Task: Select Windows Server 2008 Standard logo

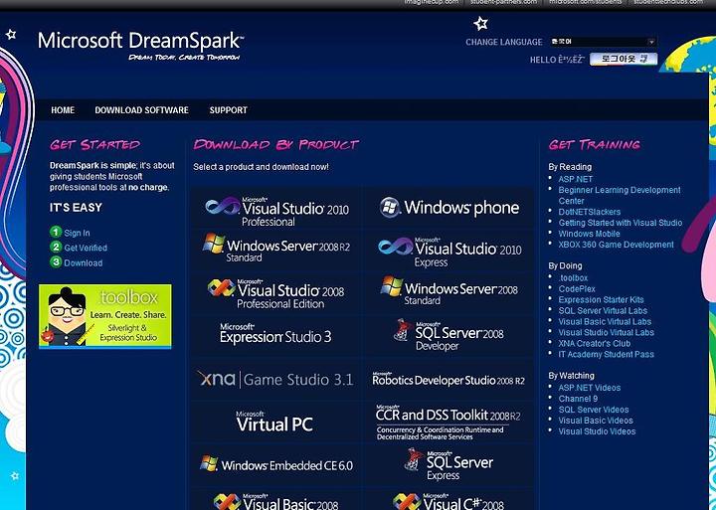Action: [x=449, y=290]
